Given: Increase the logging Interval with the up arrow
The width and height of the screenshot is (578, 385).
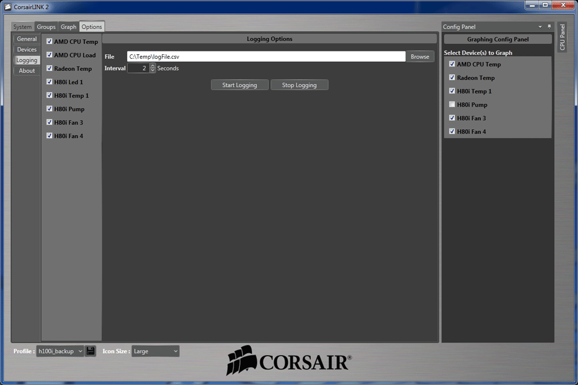Looking at the screenshot, I should [151, 66].
